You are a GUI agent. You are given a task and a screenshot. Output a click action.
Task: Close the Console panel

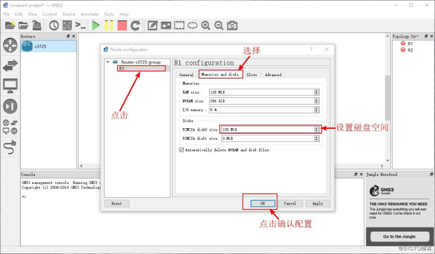[x=361, y=174]
